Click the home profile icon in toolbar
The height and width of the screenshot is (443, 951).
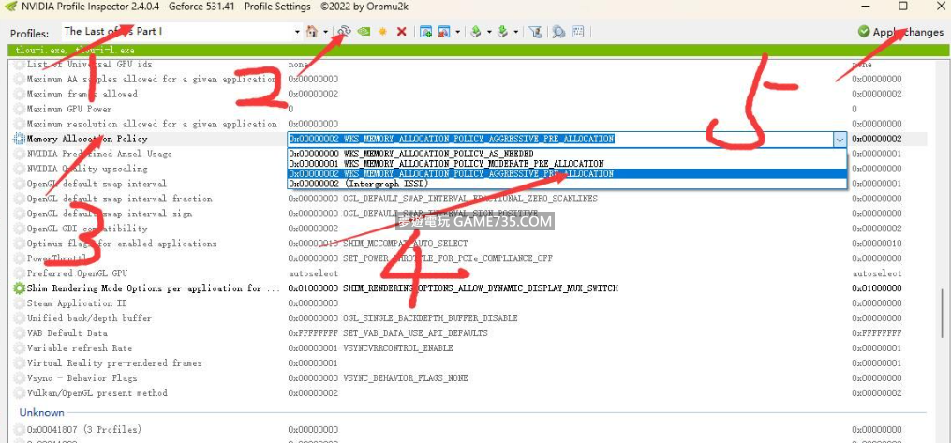coord(312,32)
